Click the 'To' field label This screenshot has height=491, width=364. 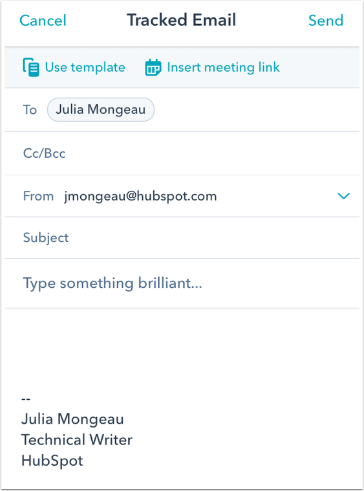pos(30,110)
